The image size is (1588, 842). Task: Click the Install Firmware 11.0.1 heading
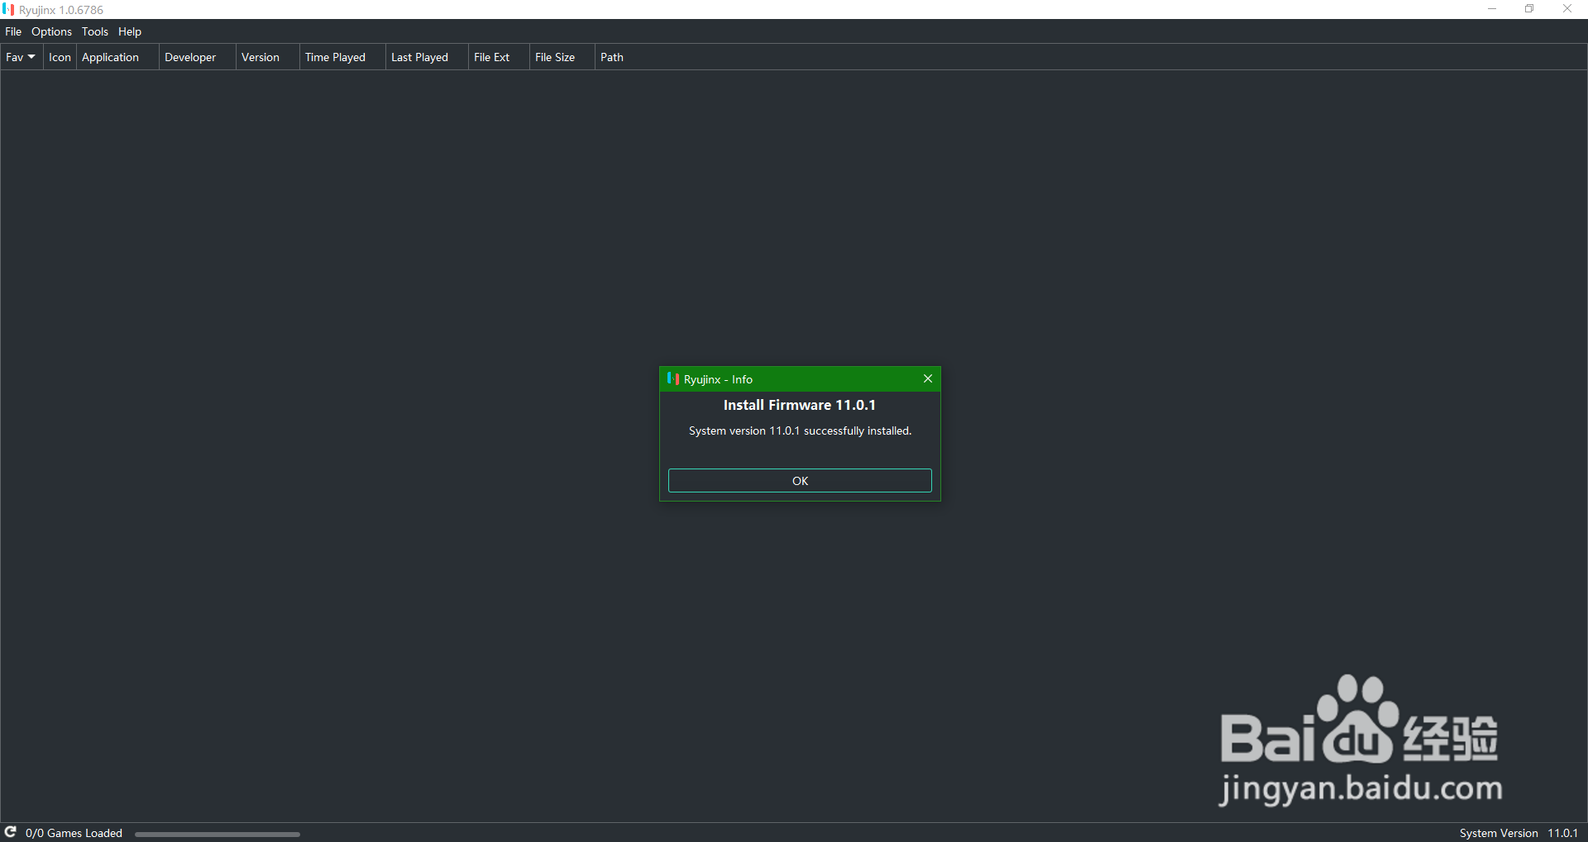tap(800, 405)
